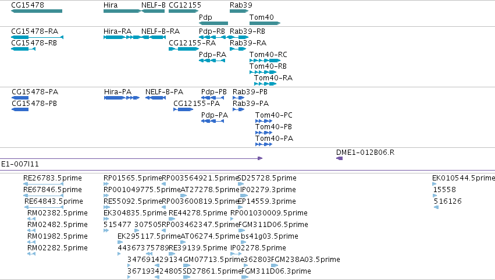Select the E1-007I11 clone label
This screenshot has width=495, height=280.
tap(20, 164)
